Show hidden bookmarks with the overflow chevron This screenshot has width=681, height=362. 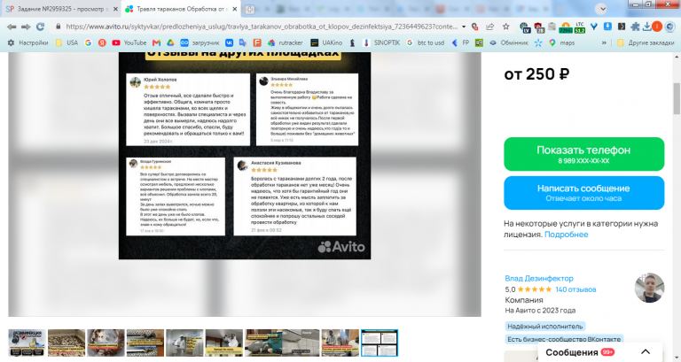[604, 42]
